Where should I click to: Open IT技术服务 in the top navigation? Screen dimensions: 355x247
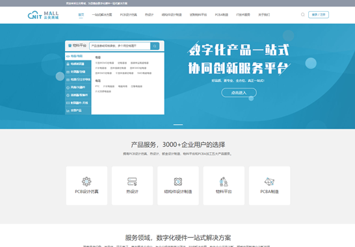click(x=243, y=15)
